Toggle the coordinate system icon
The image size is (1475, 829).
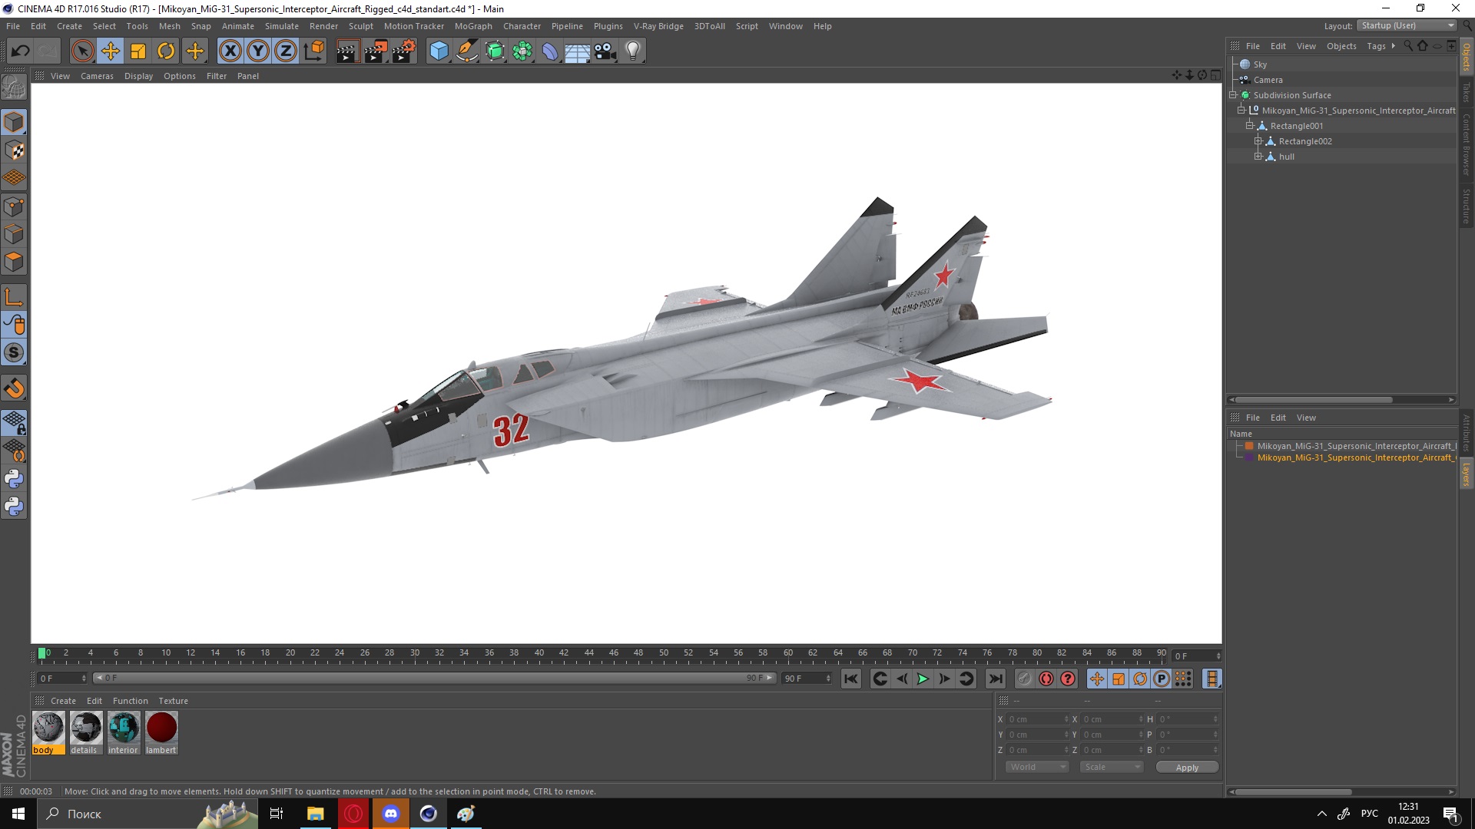[313, 51]
